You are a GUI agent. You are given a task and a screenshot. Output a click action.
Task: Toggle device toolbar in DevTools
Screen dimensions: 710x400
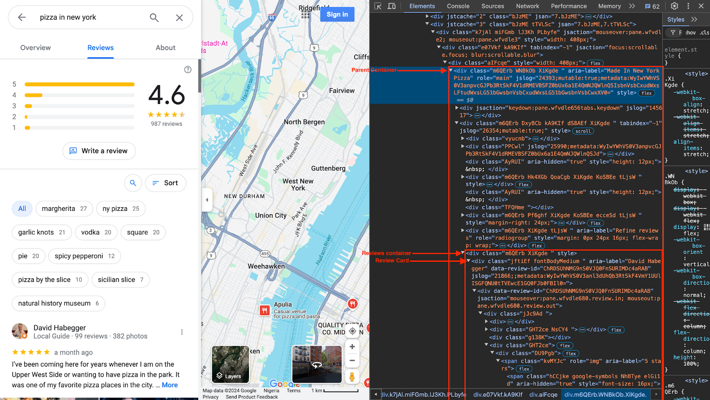pyautogui.click(x=392, y=6)
